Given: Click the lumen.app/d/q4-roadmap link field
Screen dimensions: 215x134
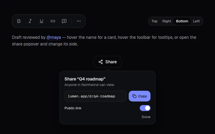Looking at the screenshot, I should (x=95, y=96).
